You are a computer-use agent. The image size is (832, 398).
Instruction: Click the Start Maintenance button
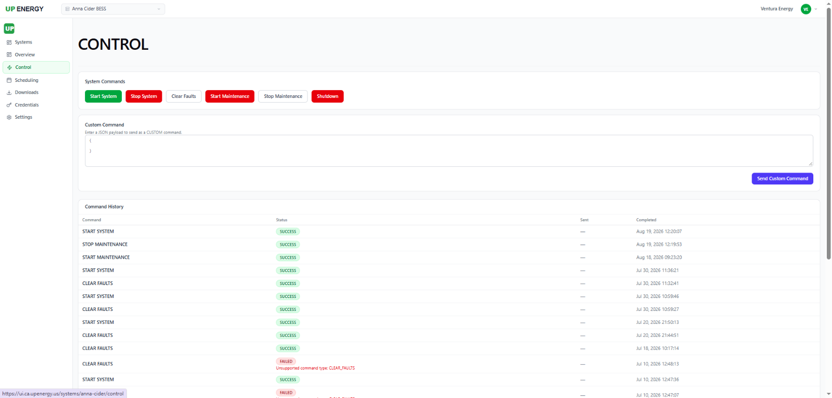(x=230, y=96)
